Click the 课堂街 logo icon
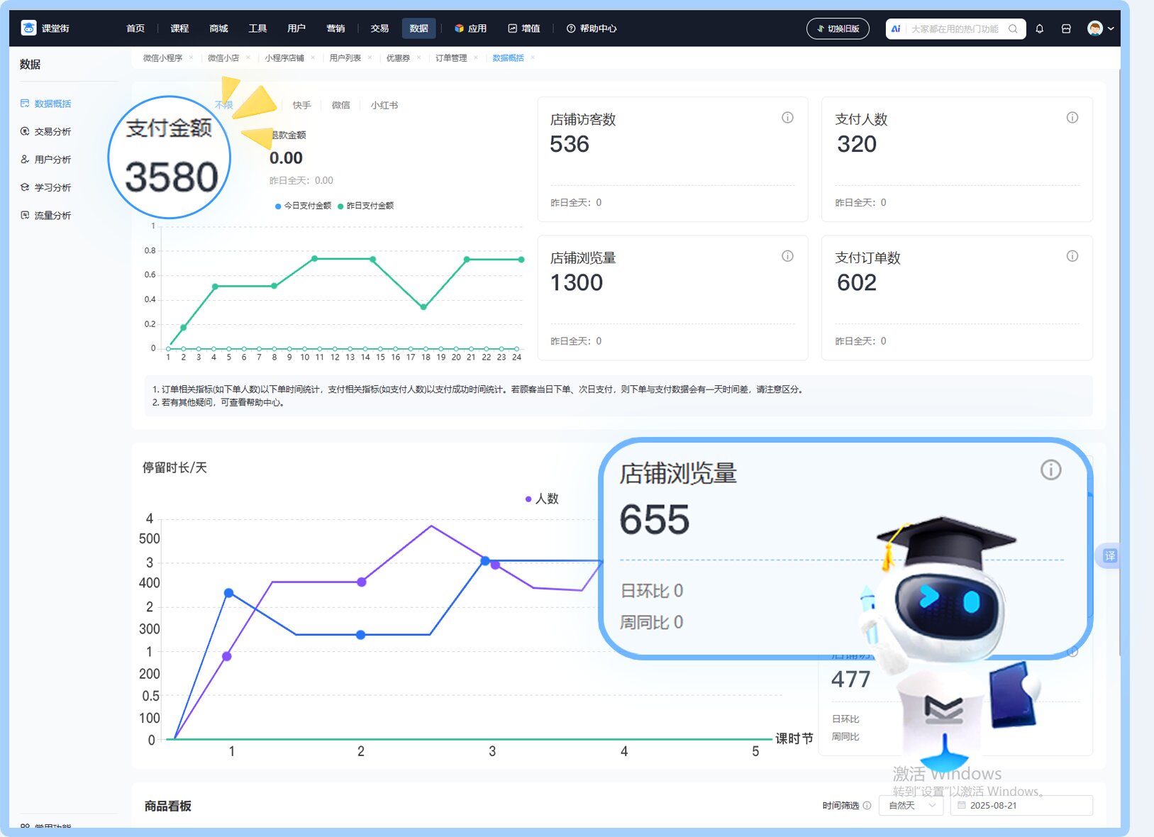1154x837 pixels. tap(29, 28)
